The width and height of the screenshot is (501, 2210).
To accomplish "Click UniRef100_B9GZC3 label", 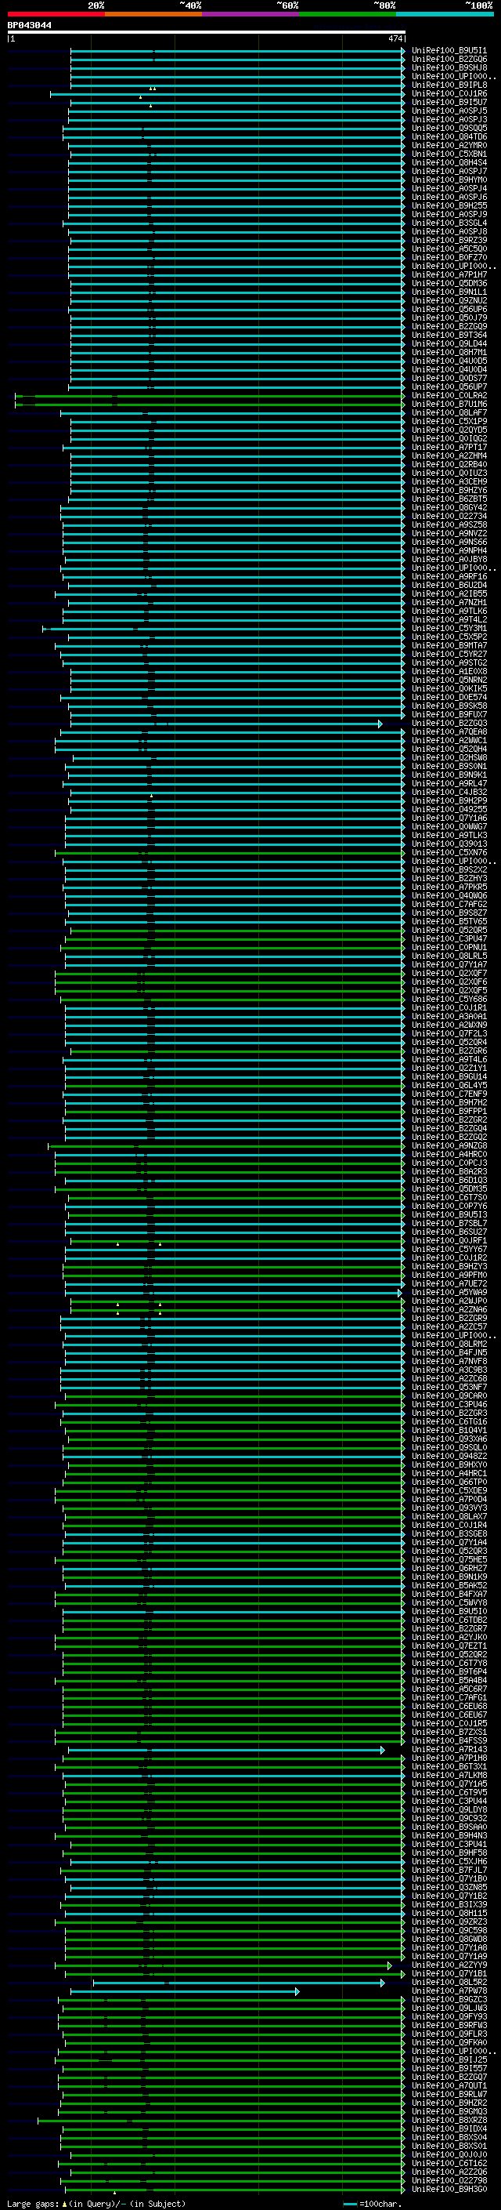I will 449,2000.
